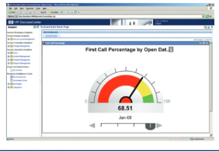
Task: Click the Local intranet zone in status bar
Action: [197, 139]
